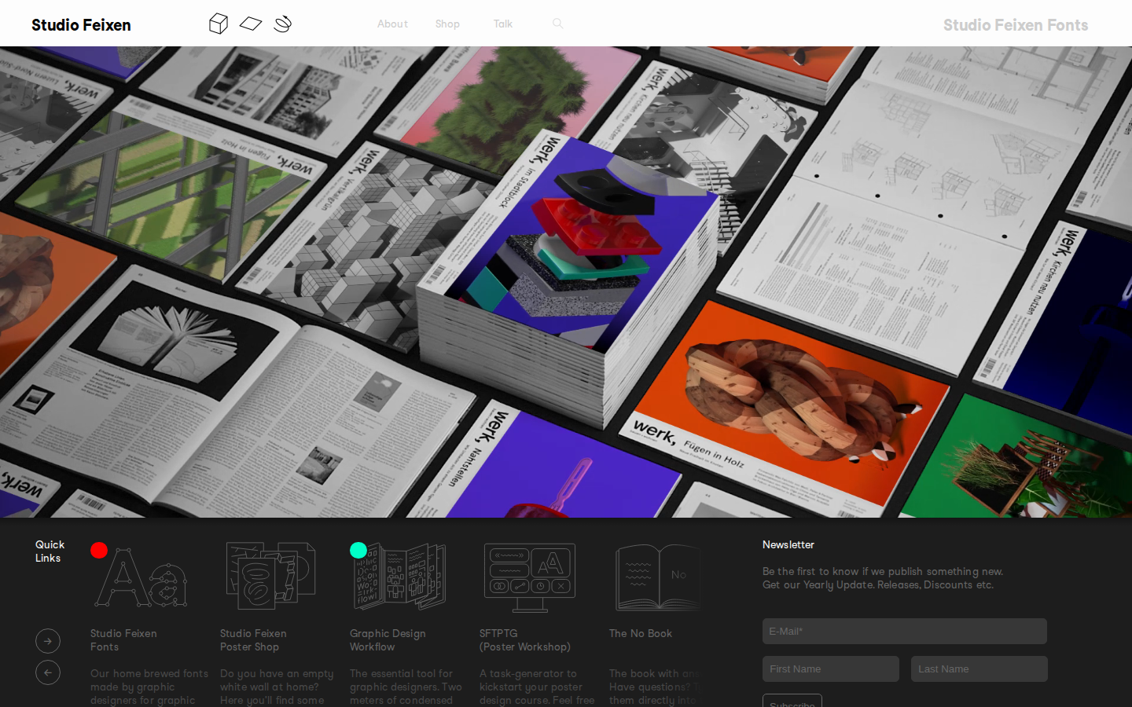Click the 3D cube icon in header
Image resolution: width=1132 pixels, height=707 pixels.
pyautogui.click(x=219, y=24)
